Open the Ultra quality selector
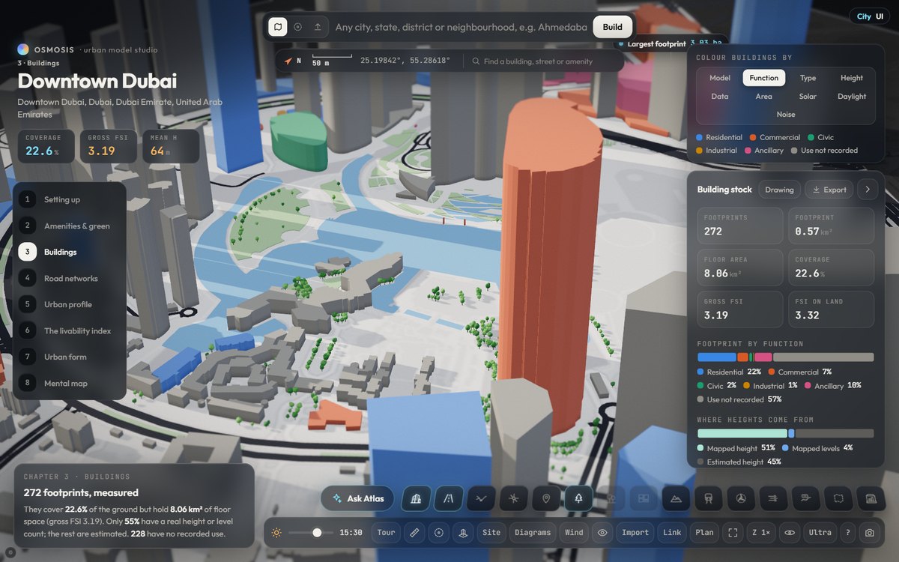The height and width of the screenshot is (562, 899). (x=820, y=533)
